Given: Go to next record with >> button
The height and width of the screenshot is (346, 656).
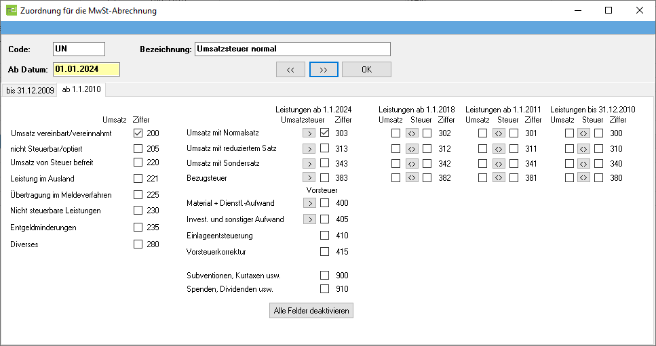Looking at the screenshot, I should [324, 70].
